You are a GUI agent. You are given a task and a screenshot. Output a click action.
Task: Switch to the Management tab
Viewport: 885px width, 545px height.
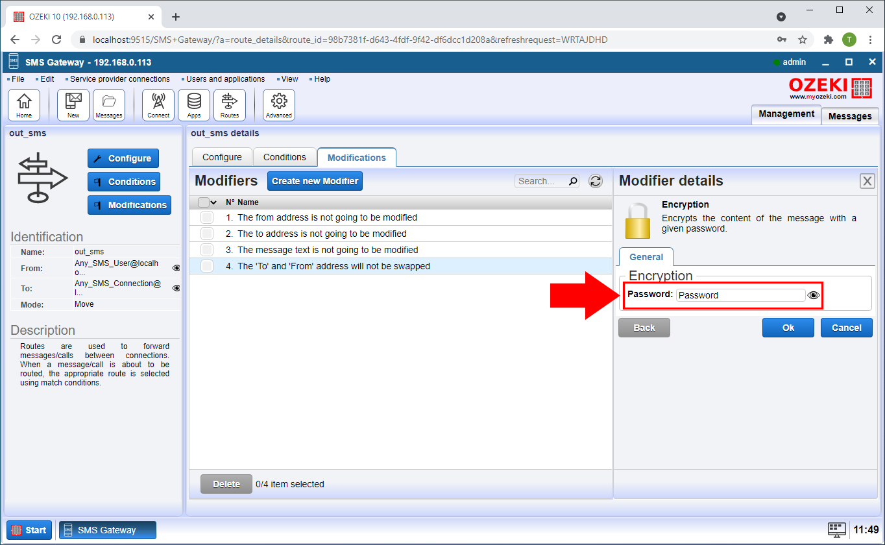coord(786,114)
